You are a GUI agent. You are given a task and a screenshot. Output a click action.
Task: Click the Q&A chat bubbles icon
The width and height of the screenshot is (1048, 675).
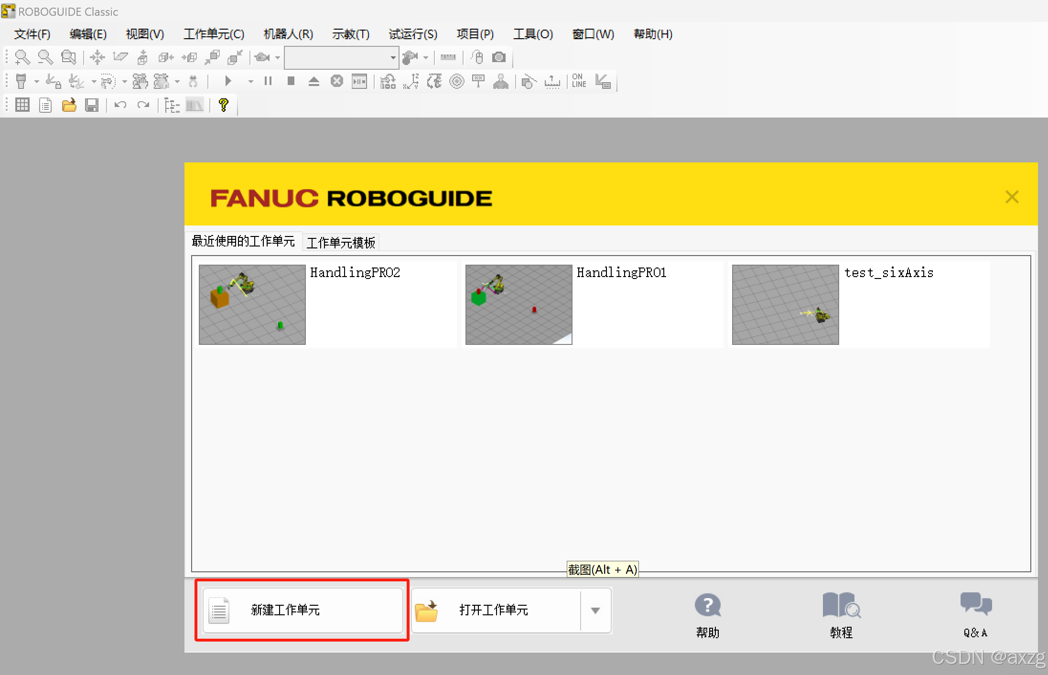[x=975, y=605]
